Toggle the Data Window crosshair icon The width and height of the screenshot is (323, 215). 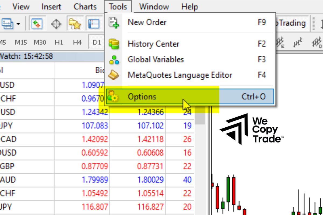pos(56,24)
